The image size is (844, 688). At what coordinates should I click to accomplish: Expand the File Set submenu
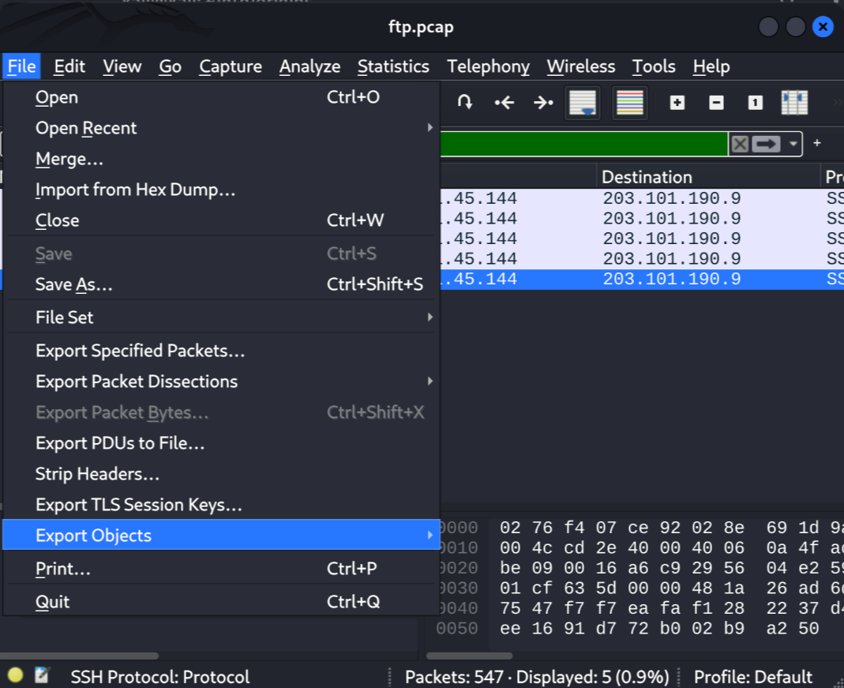(221, 317)
